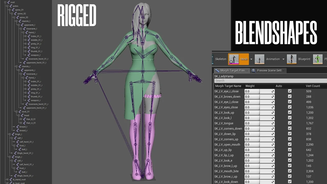The image size is (327, 184).
Task: Click the Blueprint mode thumbnail icon
Action: [292, 59]
